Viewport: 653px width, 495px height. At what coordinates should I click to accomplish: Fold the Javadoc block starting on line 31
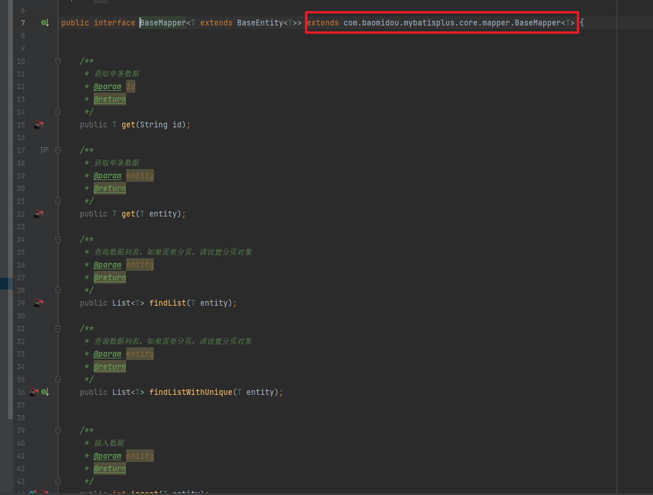(x=58, y=328)
